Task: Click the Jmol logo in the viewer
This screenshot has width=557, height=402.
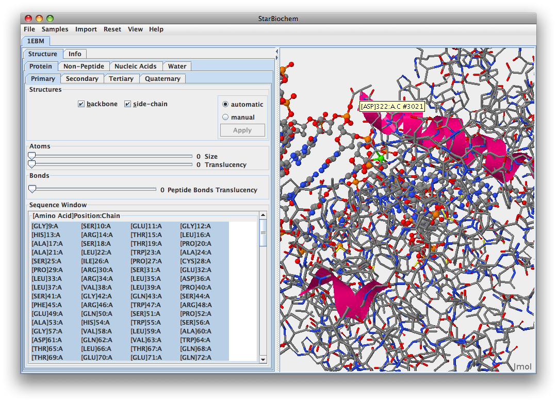Action: (522, 366)
